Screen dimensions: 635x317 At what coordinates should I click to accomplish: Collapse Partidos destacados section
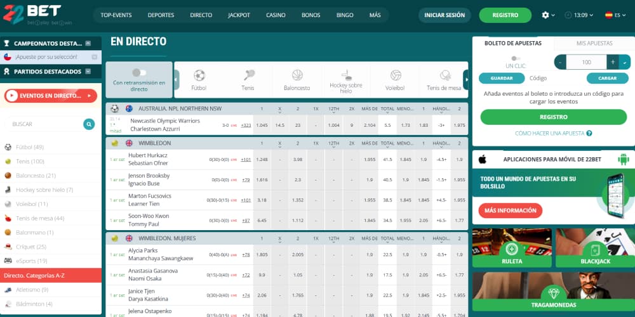click(x=88, y=72)
